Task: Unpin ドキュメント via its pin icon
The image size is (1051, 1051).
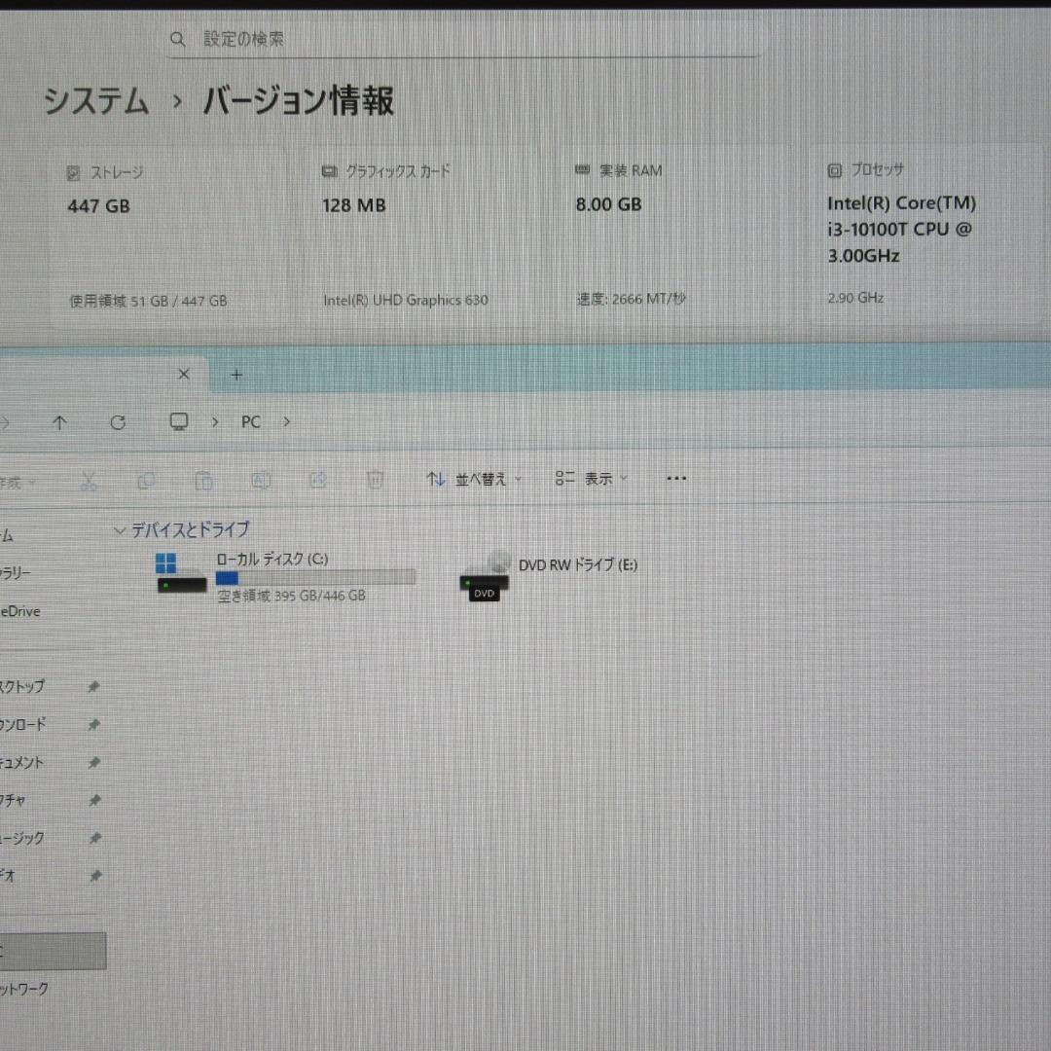Action: point(93,762)
